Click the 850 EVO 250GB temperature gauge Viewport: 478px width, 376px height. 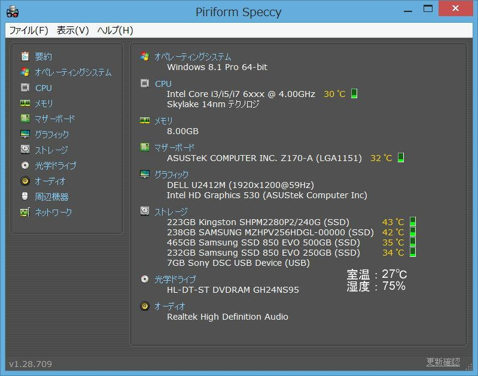412,252
